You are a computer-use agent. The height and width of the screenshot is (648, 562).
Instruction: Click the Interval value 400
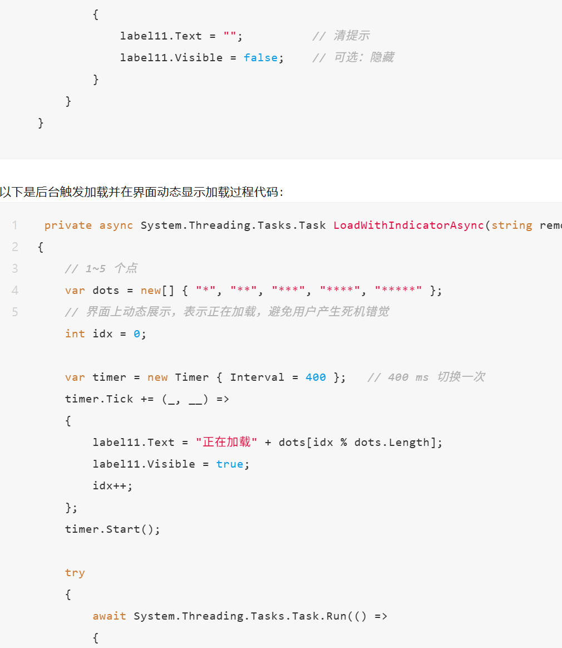[x=315, y=377]
